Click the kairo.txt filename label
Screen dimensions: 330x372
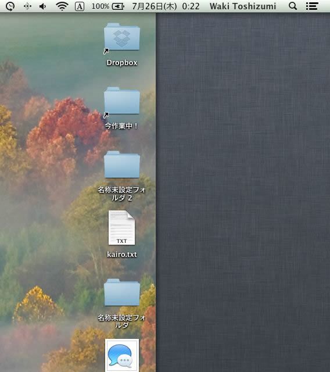122,255
